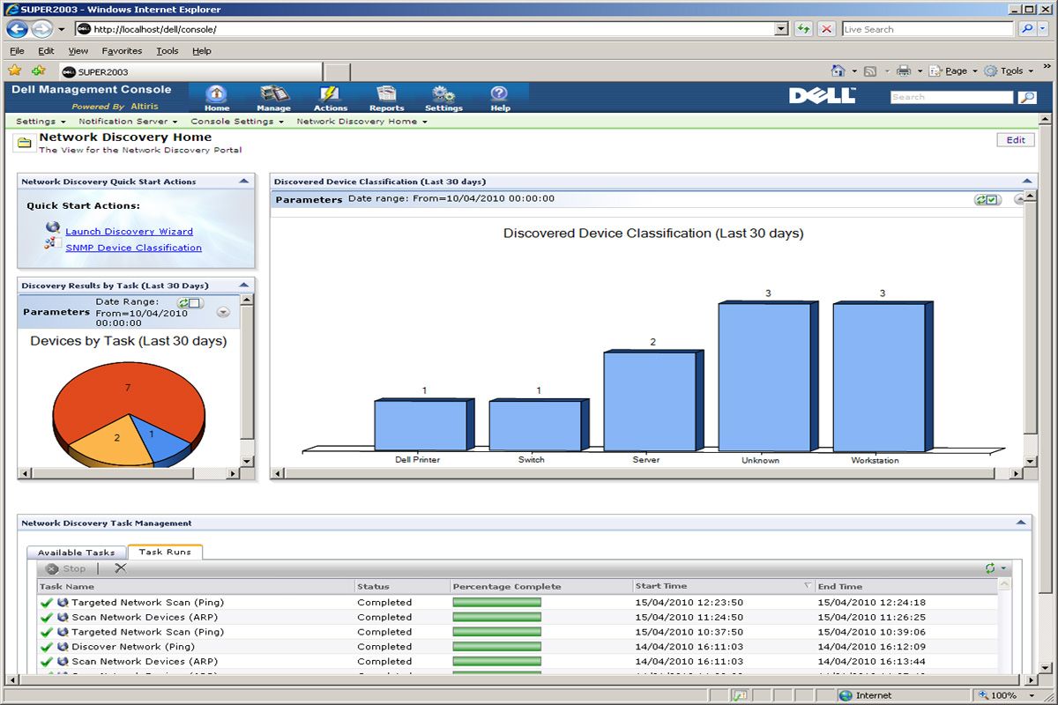1058x705 pixels.
Task: Open the Console Settings dropdown menu
Action: 237,122
